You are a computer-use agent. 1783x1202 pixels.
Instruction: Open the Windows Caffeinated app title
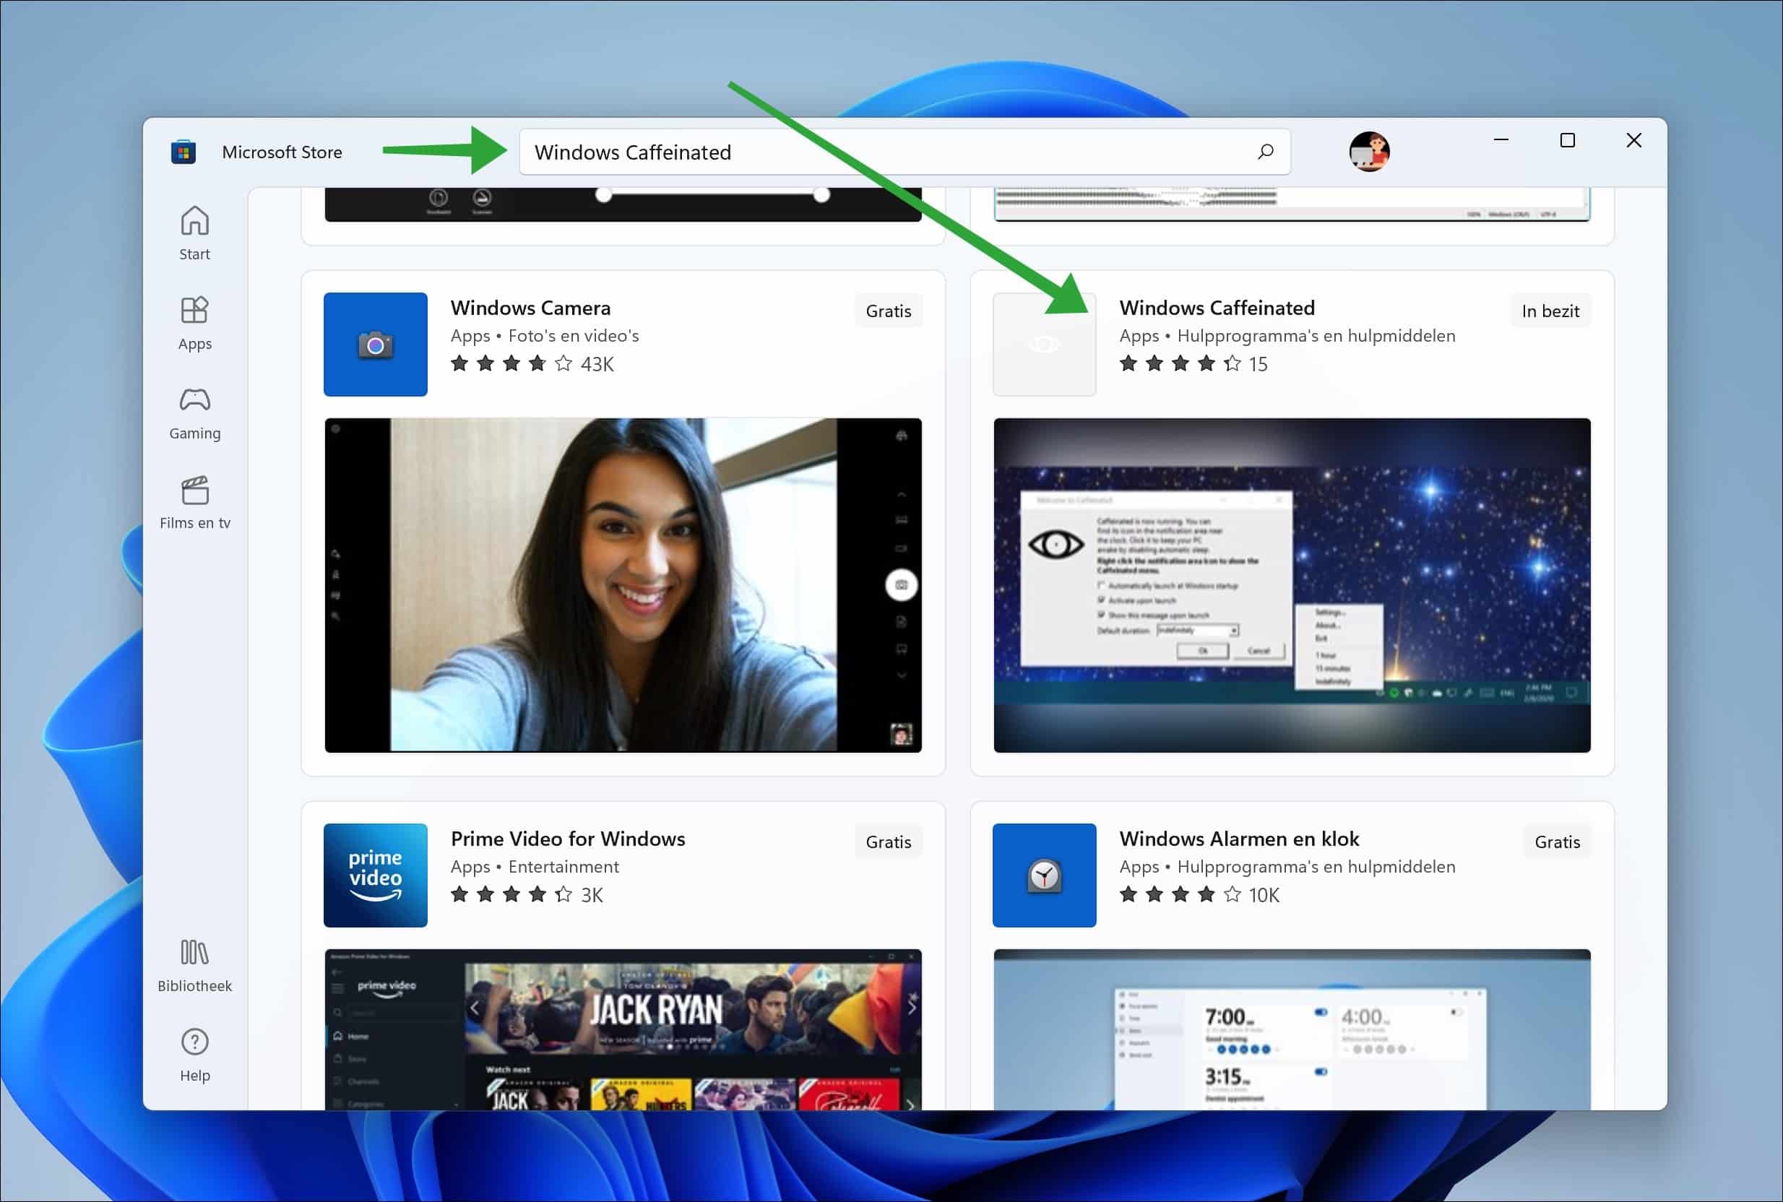1217,308
